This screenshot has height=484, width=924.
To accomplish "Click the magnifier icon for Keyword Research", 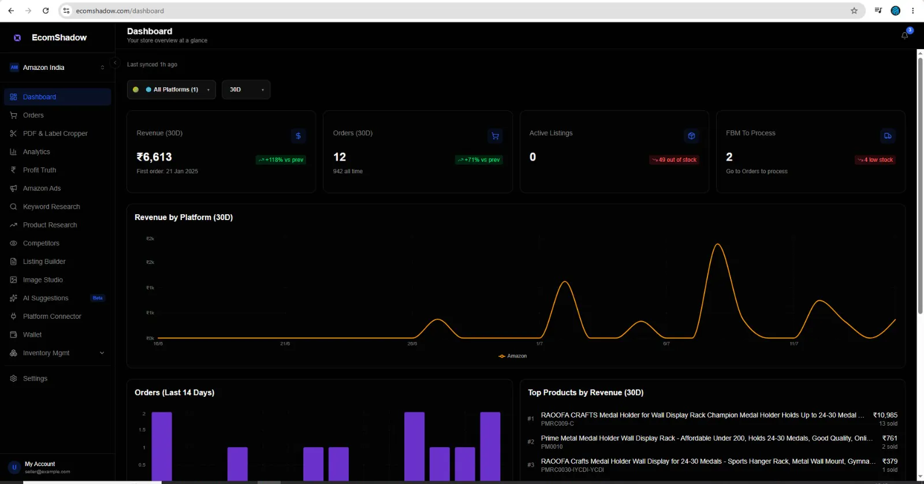I will tap(13, 207).
